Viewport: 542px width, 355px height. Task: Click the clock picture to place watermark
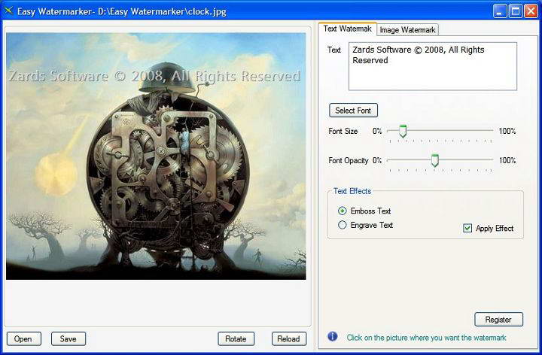[x=156, y=156]
